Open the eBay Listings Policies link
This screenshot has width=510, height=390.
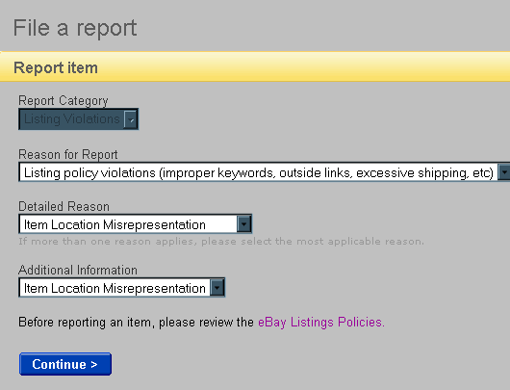[x=321, y=322]
